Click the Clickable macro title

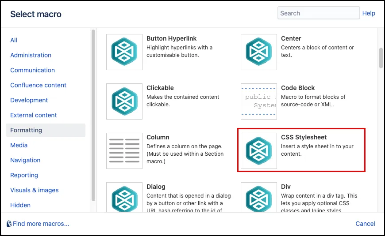(x=160, y=88)
